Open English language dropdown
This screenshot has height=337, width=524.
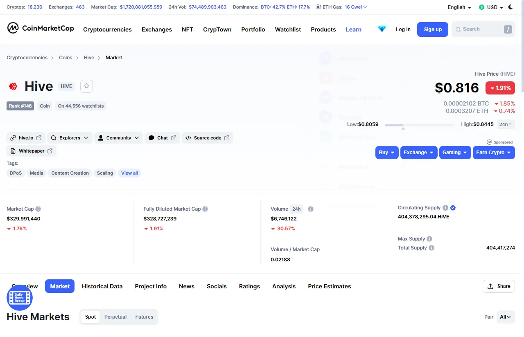459,7
